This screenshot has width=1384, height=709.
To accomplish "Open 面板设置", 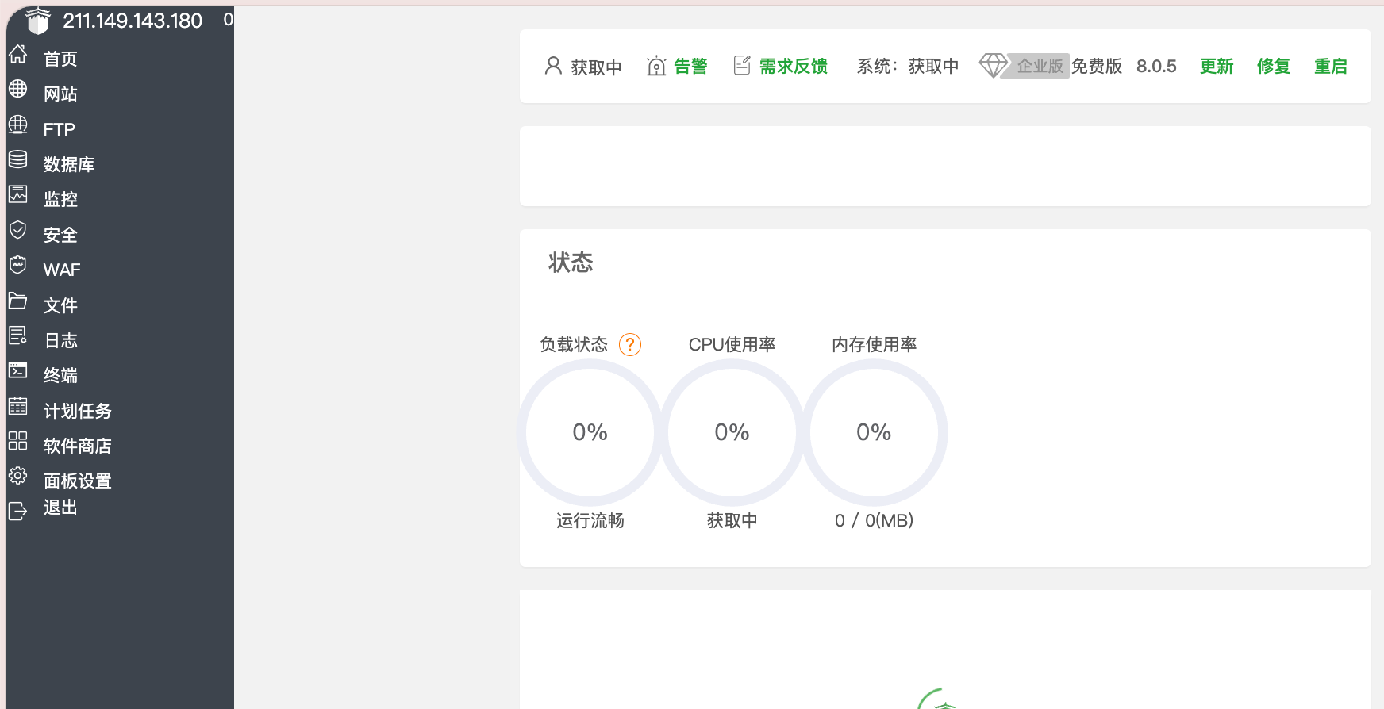I will [78, 481].
